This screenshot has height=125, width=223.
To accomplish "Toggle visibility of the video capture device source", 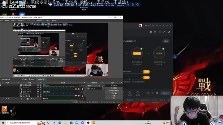I will tap(38, 85).
